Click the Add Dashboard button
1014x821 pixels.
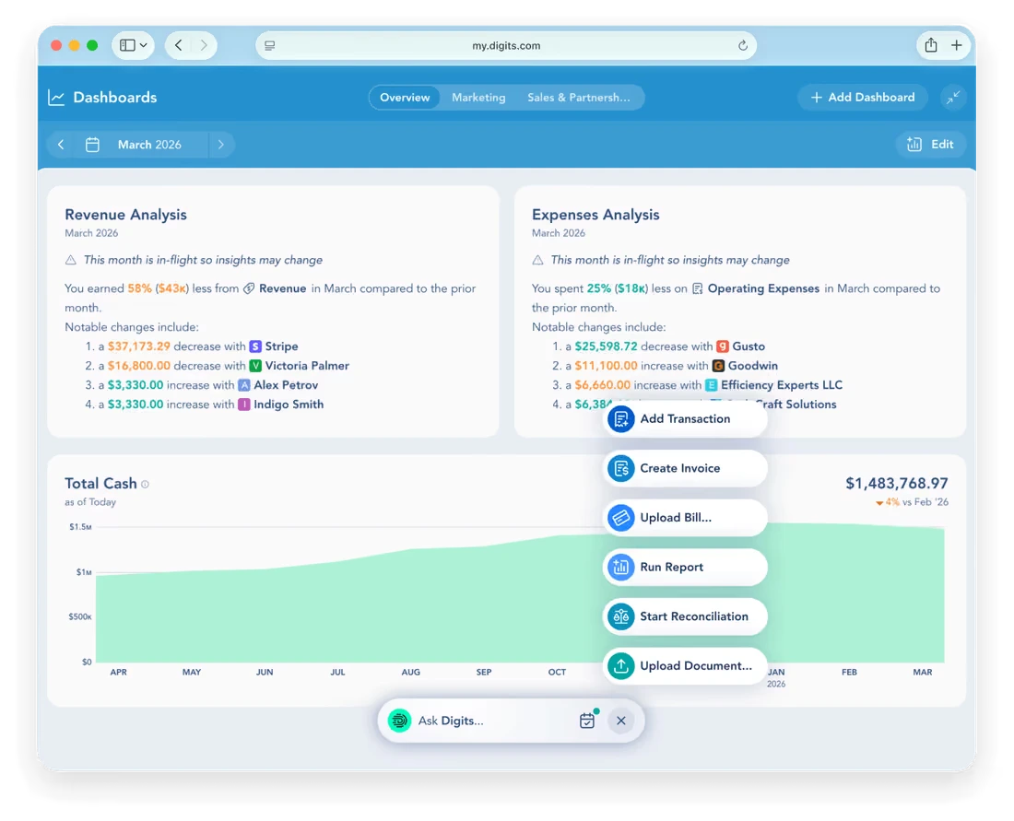(863, 98)
